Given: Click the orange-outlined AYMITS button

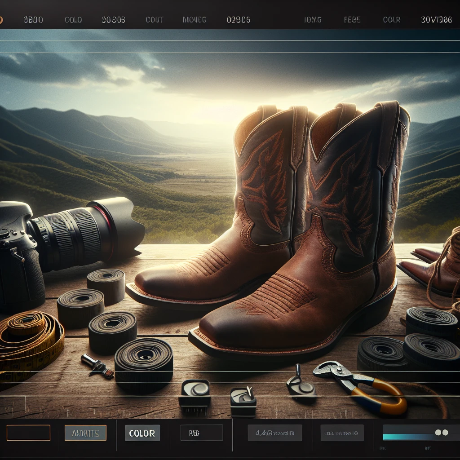Looking at the screenshot, I should [85, 433].
